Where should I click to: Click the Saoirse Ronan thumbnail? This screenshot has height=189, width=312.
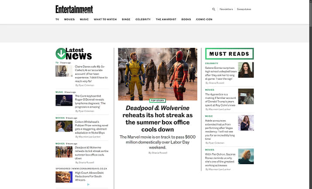coord(246,156)
